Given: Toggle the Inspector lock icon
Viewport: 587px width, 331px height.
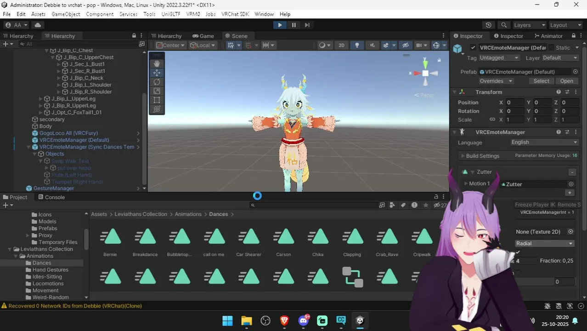Looking at the screenshot, I should (574, 35).
